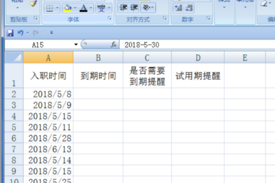Select the cell containing 2018/5/9
Screen dimensions: 275x183
click(49, 105)
